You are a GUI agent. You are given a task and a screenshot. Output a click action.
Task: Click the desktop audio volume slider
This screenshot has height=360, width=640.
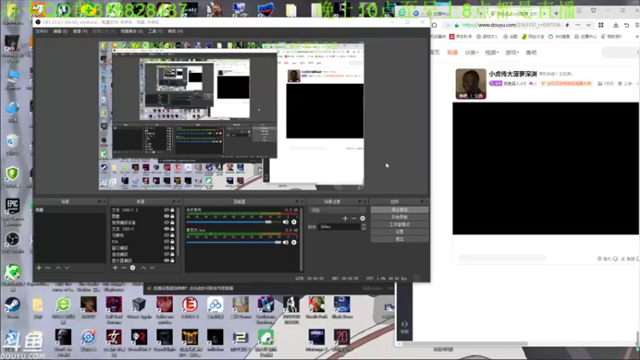pyautogui.click(x=233, y=222)
